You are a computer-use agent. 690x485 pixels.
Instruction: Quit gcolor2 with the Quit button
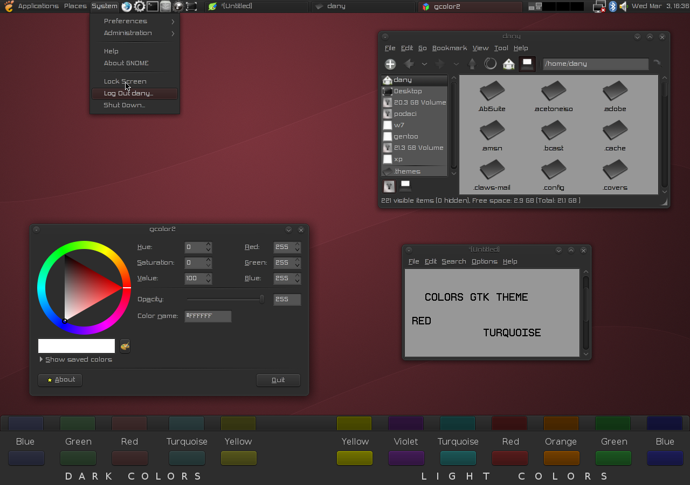pos(278,380)
